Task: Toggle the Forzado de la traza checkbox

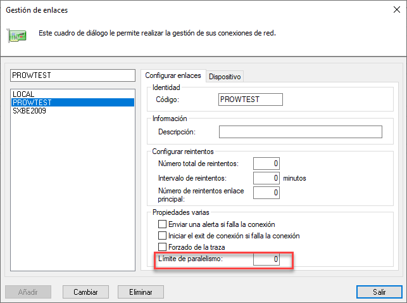Action: coord(163,246)
